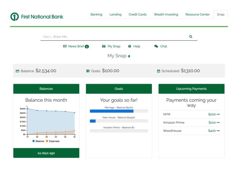Click 'New House - Balance $12500' label
Image resolution: width=240 pixels, height=170 pixels.
coord(119,118)
